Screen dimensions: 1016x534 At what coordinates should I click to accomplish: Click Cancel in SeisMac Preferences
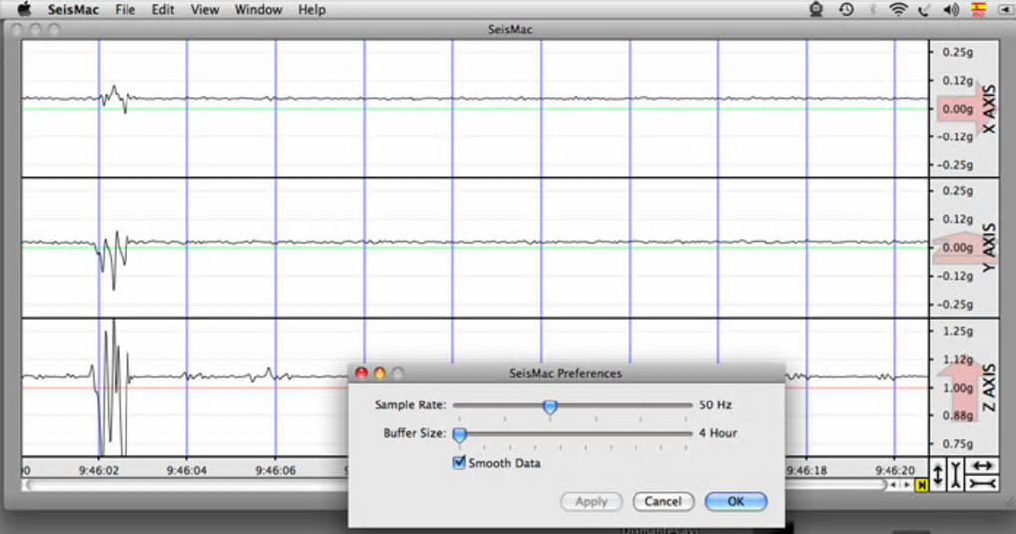click(662, 501)
